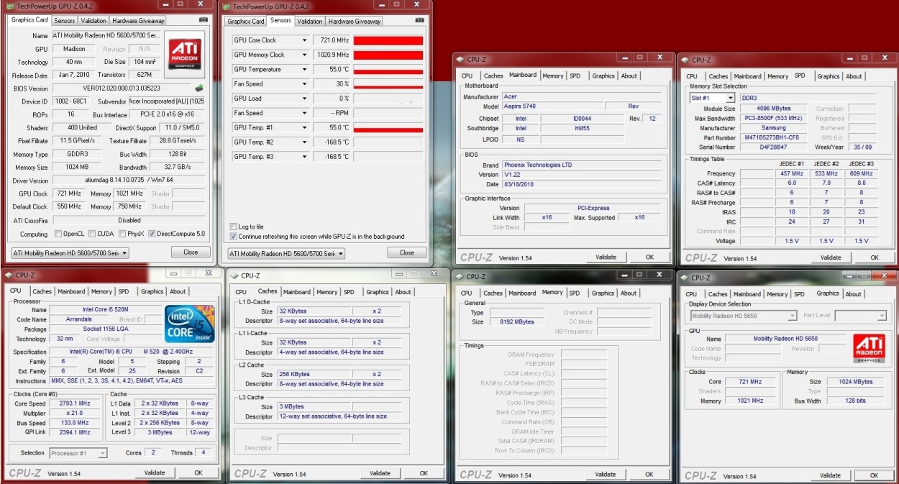Click the Memory Size value 8192 MBytes
Screen dimensions: 899x484
pos(516,321)
